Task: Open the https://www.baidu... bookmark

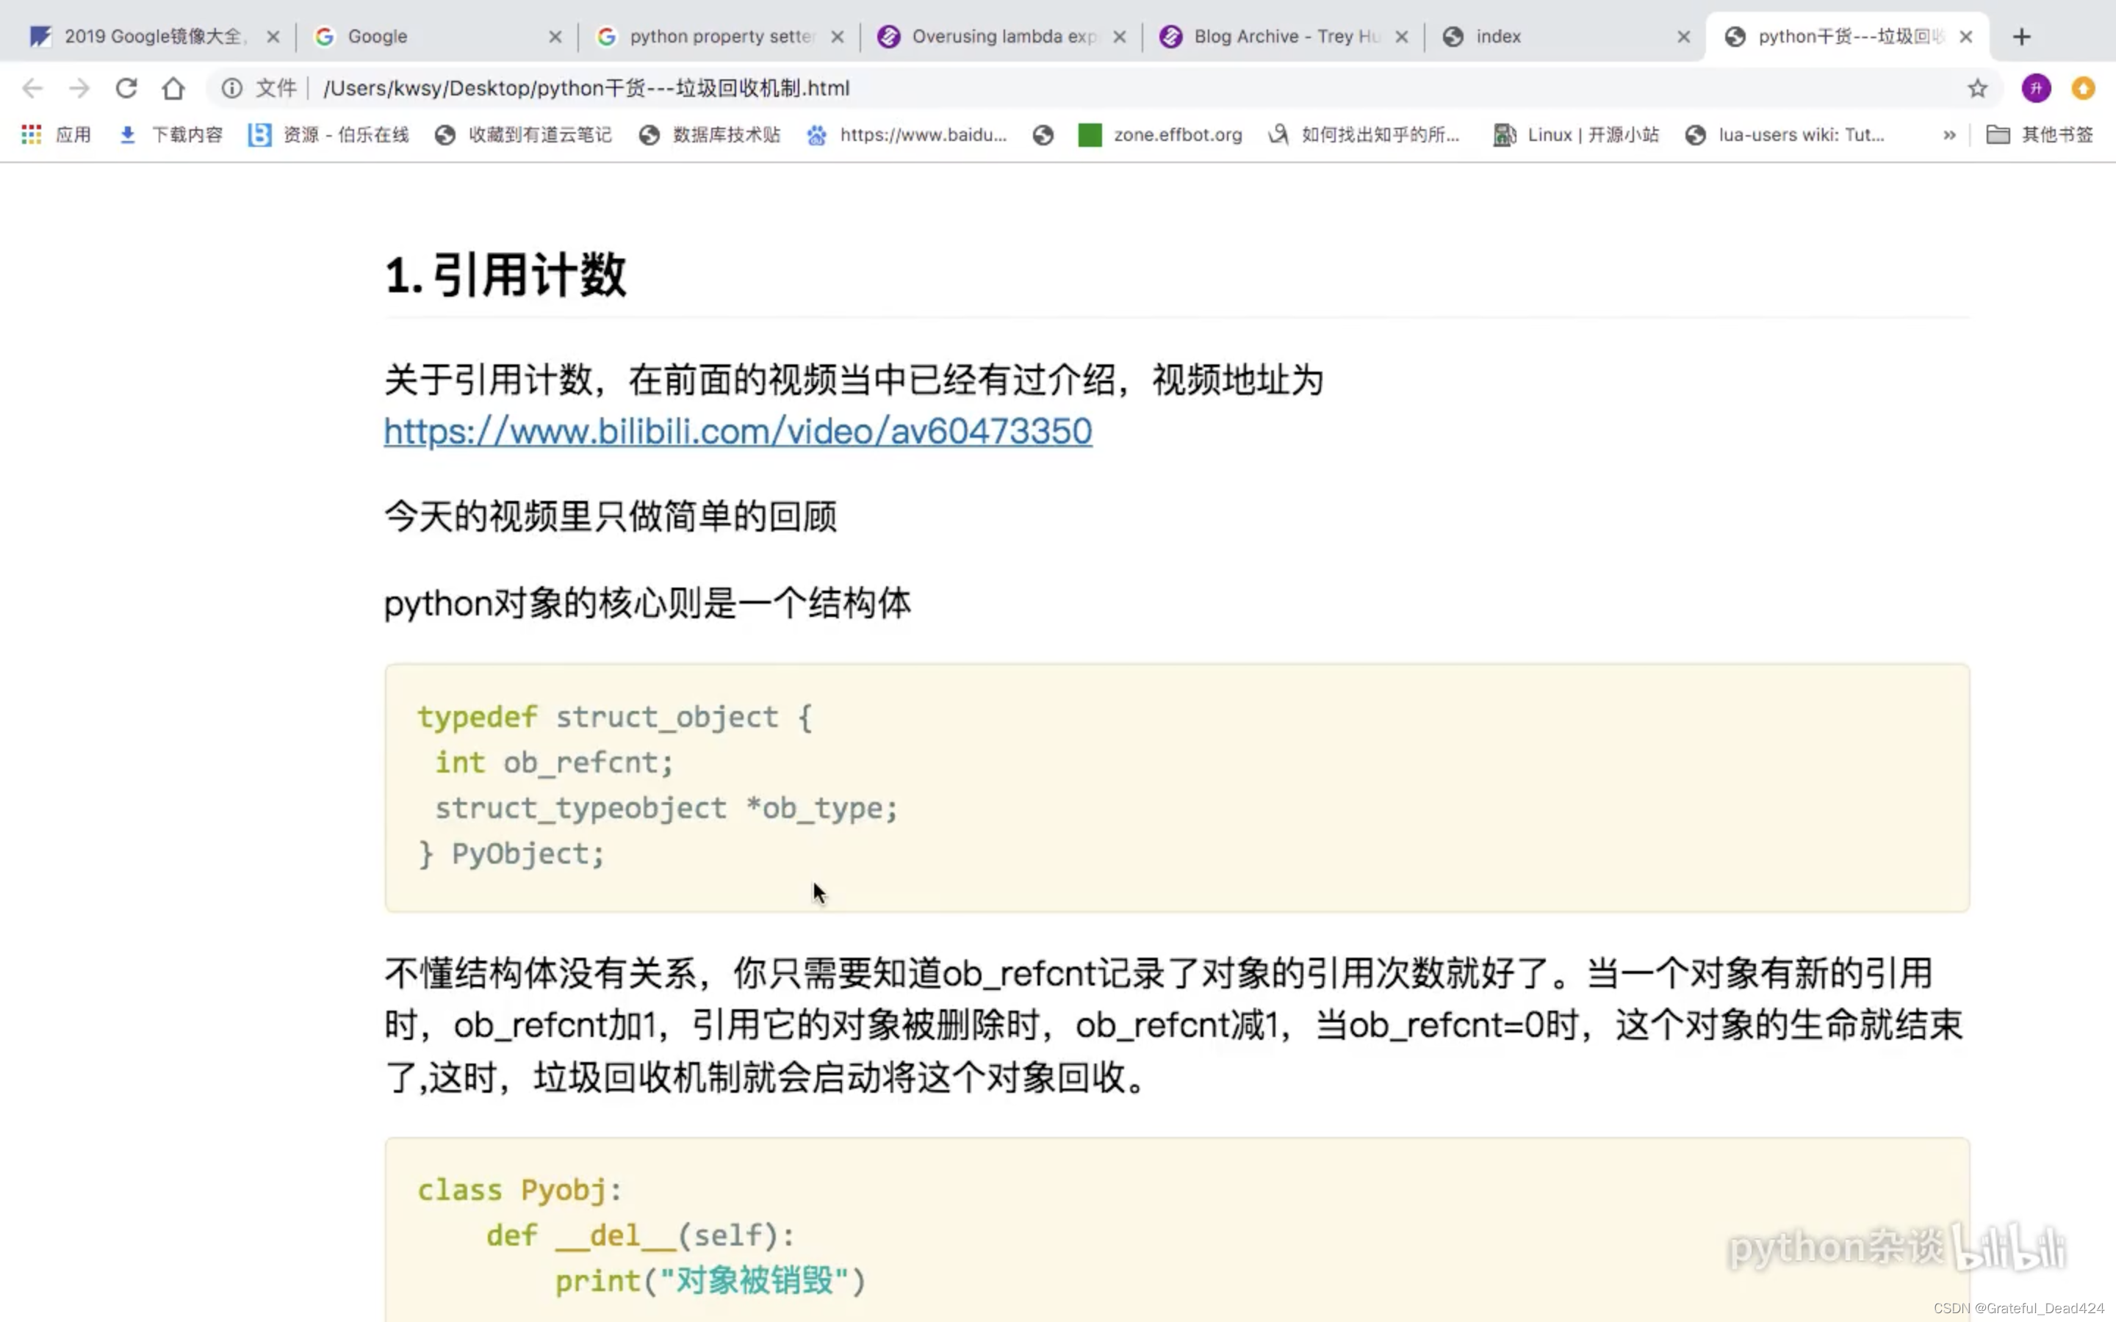Action: click(907, 134)
